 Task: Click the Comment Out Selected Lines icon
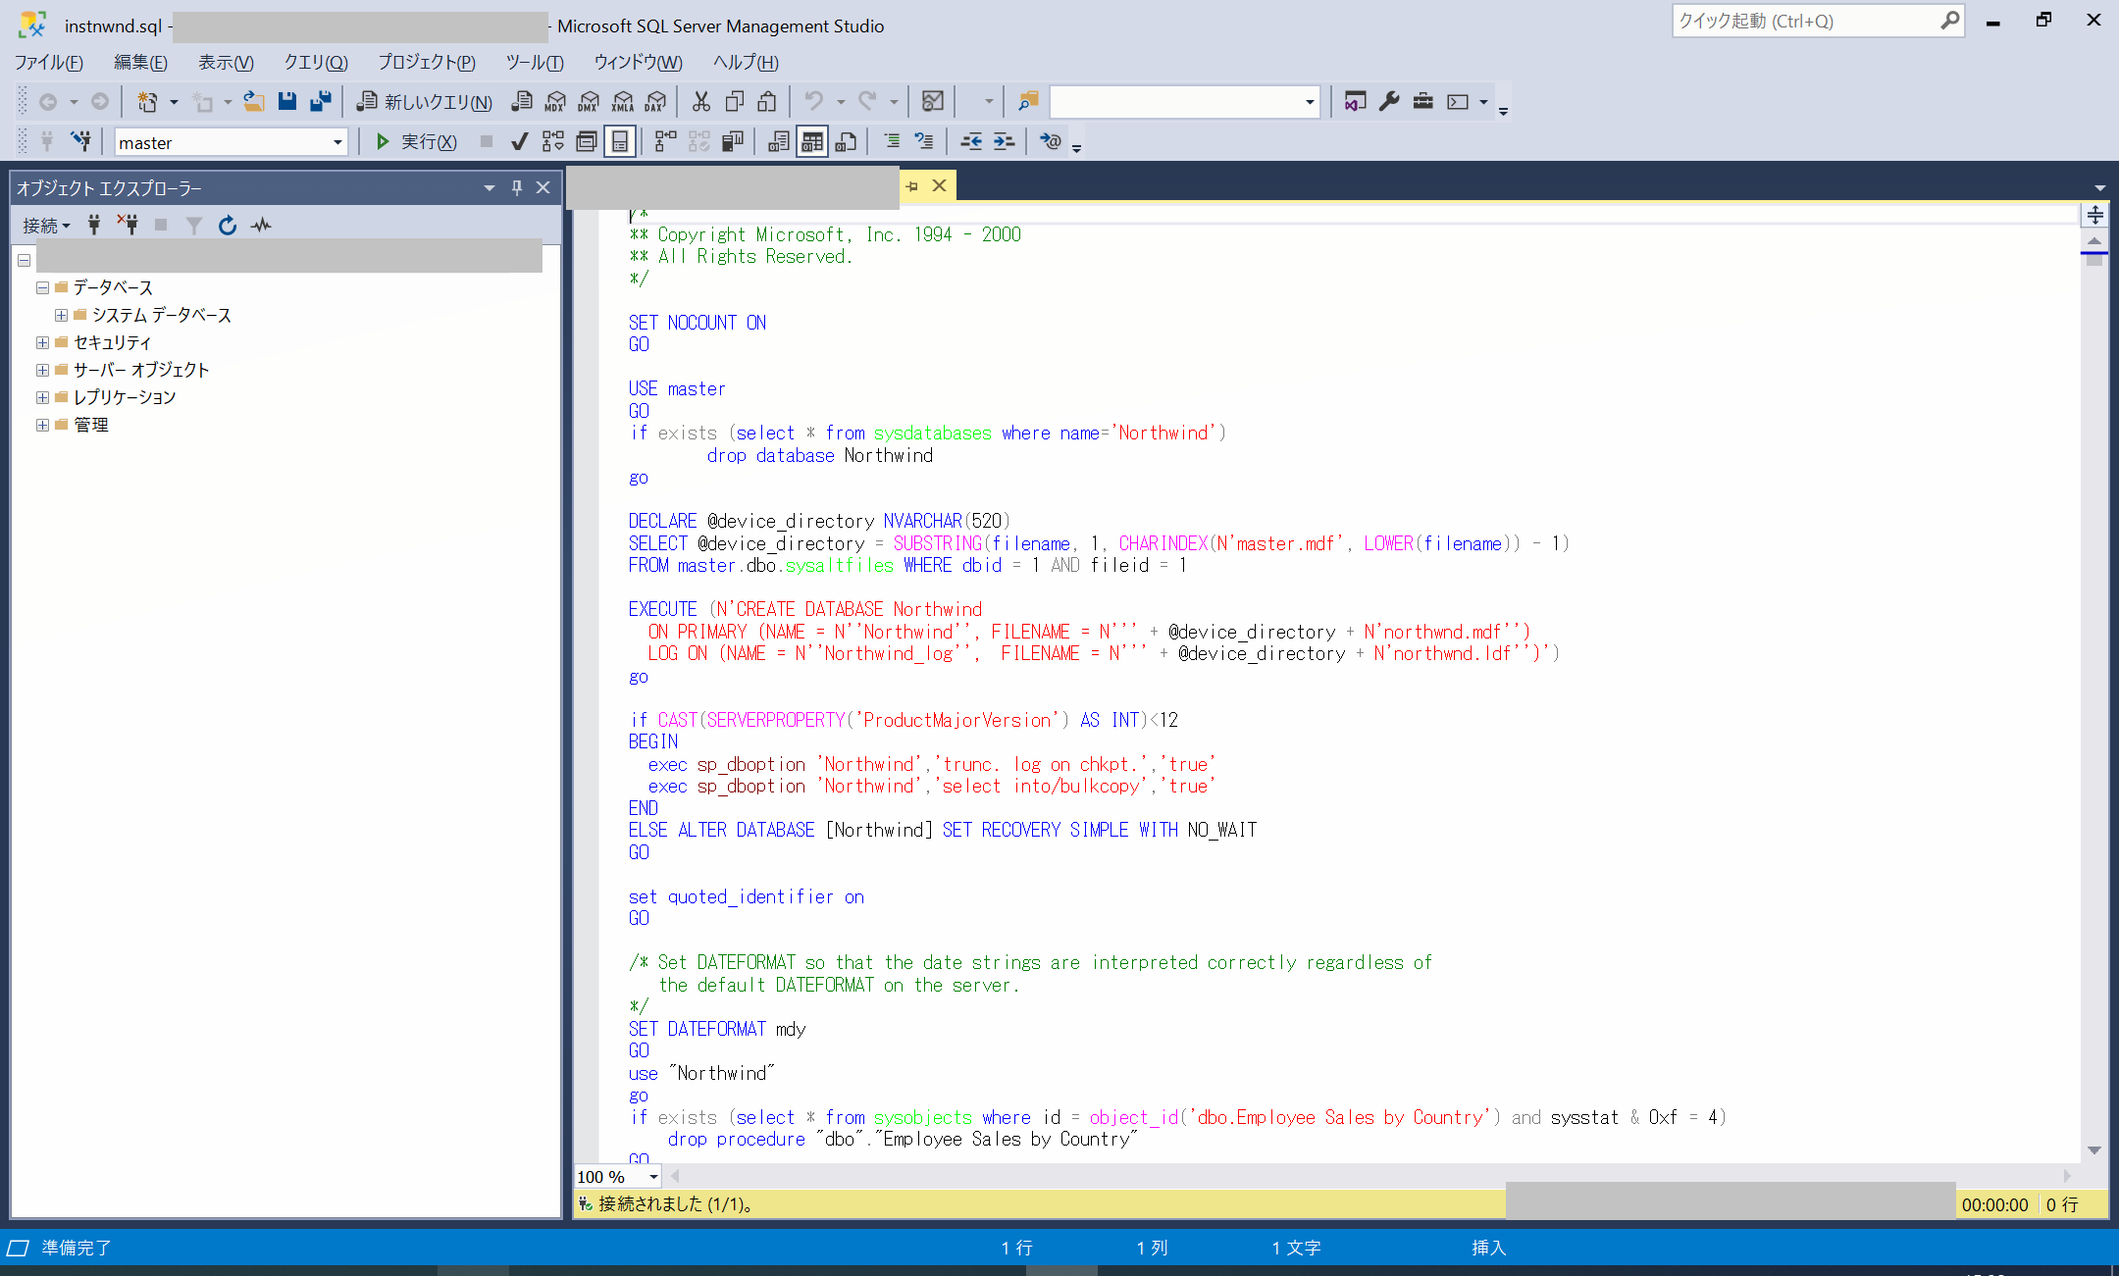[x=892, y=142]
